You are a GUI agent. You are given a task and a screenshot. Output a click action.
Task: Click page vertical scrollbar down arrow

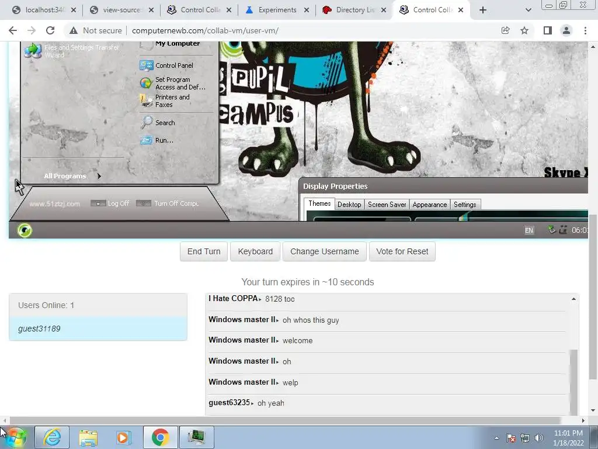coord(593,410)
